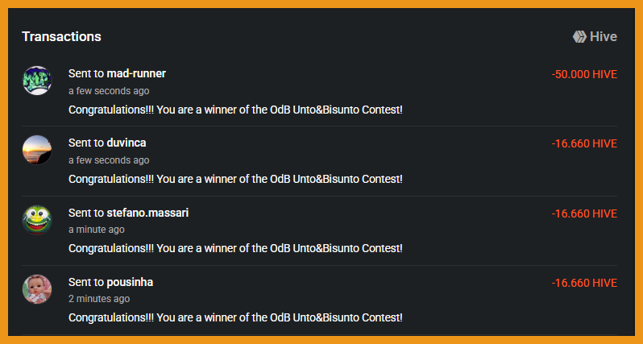Image resolution: width=643 pixels, height=344 pixels.
Task: Select duvinca's -16.660 HIVE amount
Action: pos(584,143)
